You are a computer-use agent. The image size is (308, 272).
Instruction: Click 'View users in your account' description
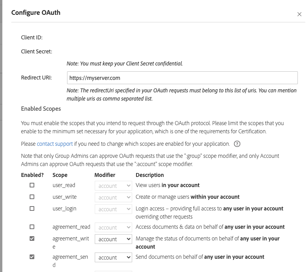(168, 185)
